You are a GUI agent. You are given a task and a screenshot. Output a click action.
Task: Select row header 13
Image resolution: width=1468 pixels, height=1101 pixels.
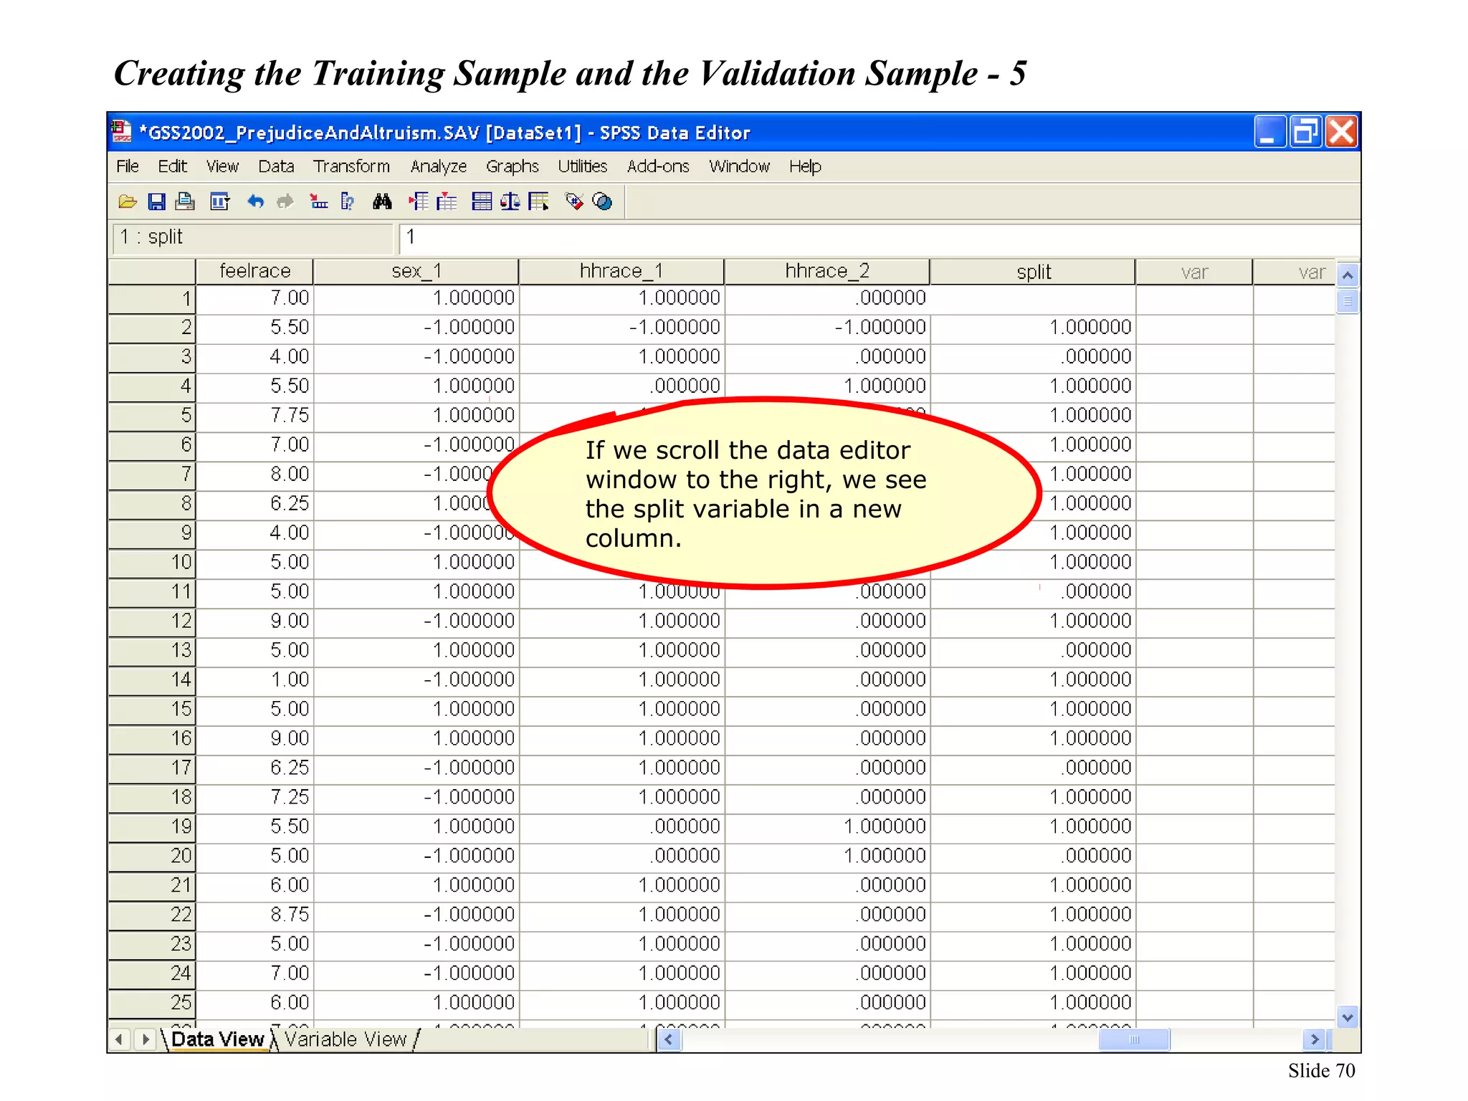[x=151, y=650]
